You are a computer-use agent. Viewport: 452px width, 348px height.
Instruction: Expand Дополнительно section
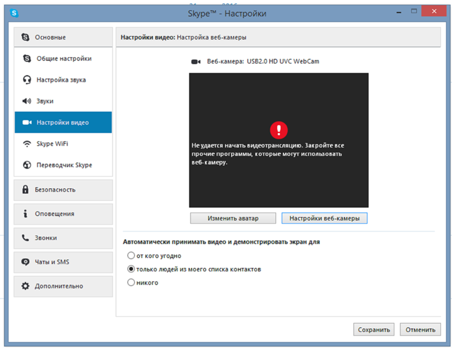63,286
